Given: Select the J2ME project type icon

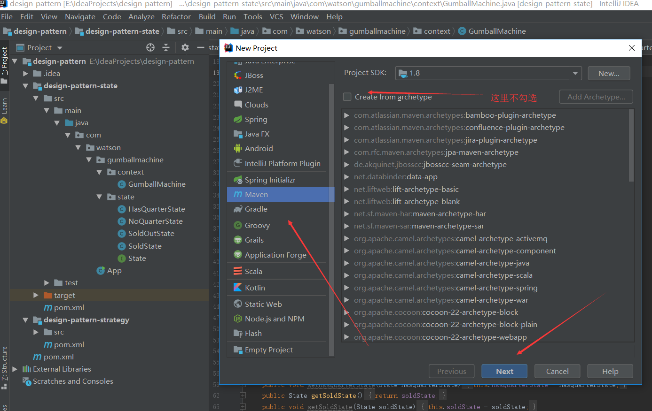Looking at the screenshot, I should tap(238, 90).
